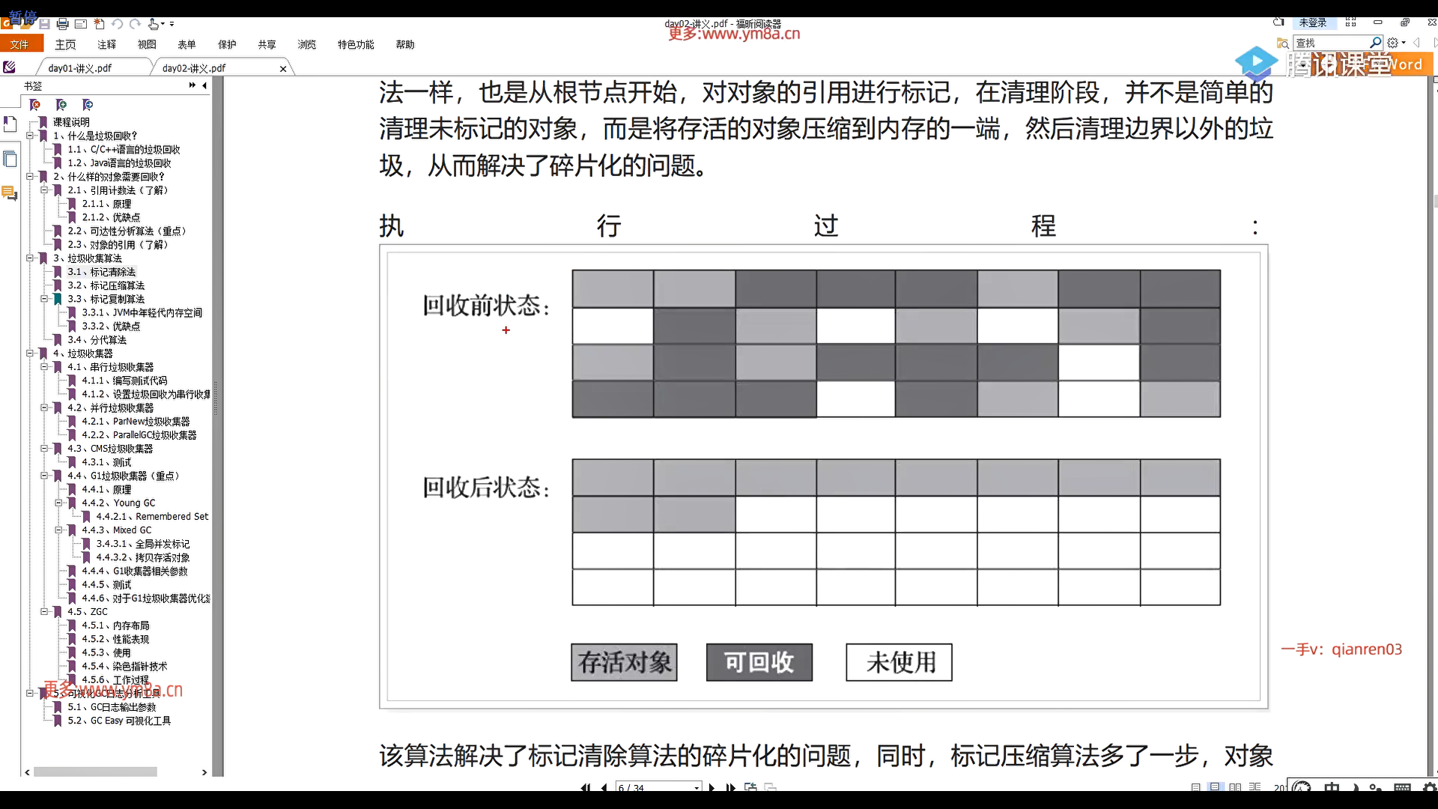Open the 文件 menu button
Viewport: 1438px width, 809px height.
(19, 45)
